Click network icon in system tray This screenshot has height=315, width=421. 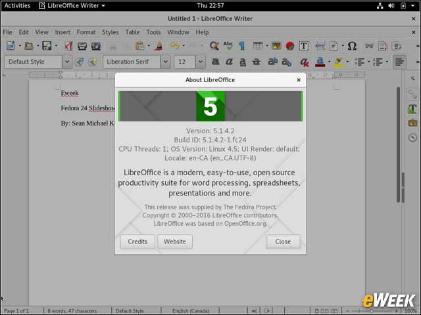380,6
